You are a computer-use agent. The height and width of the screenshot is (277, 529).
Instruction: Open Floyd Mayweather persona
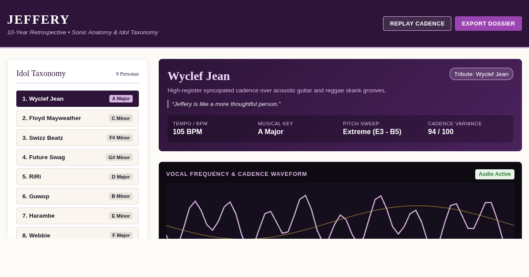coord(78,118)
